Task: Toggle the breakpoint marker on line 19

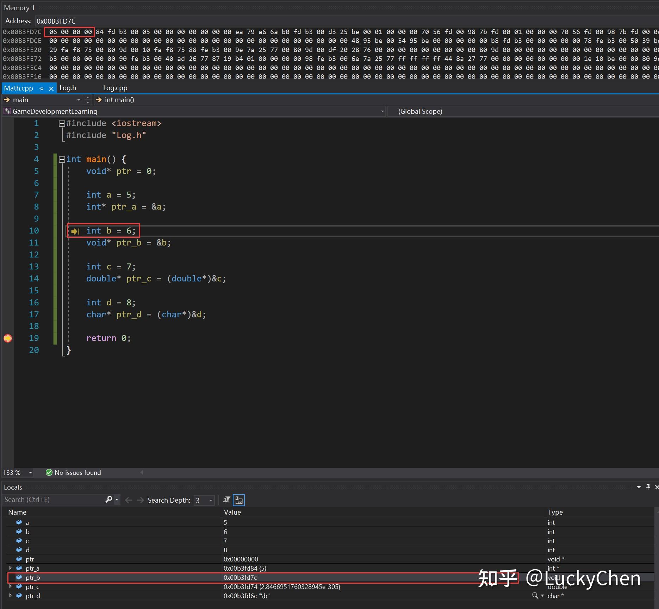Action: pos(8,338)
